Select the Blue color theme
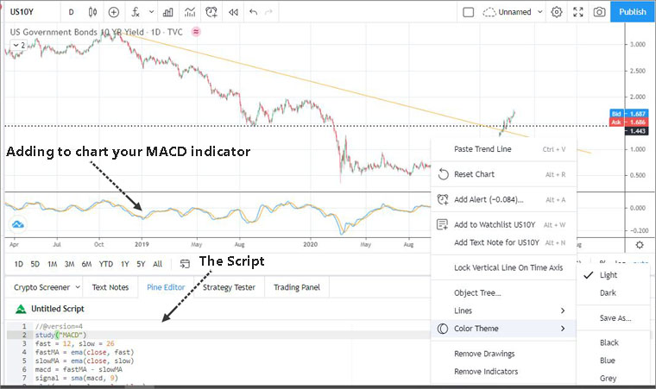Viewport: 656px width, 389px height. tap(614, 361)
